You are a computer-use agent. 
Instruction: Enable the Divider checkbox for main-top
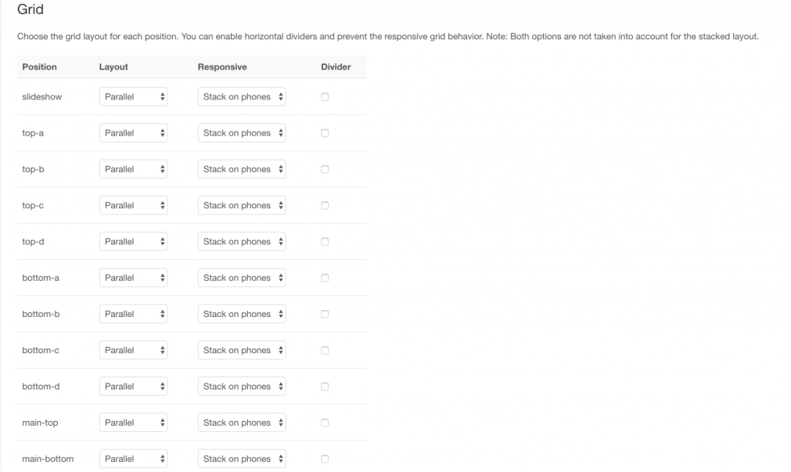point(324,422)
